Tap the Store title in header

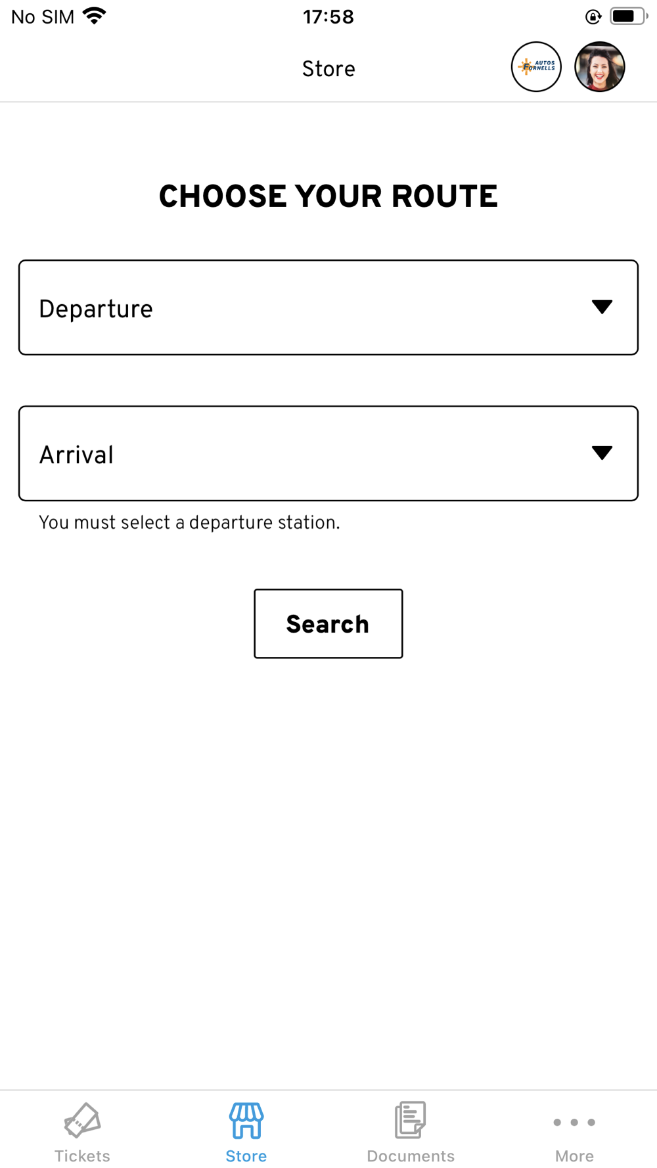(328, 68)
